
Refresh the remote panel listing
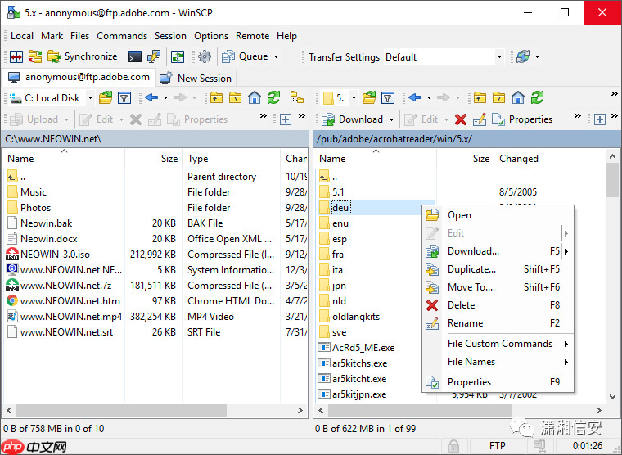pos(537,98)
